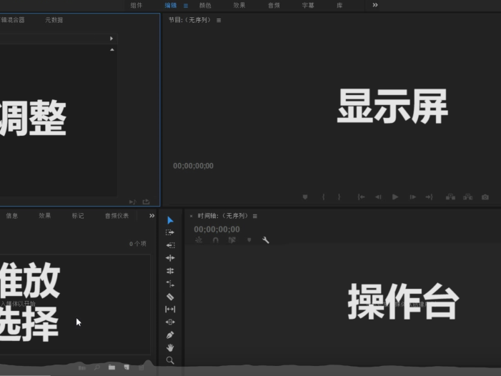Export frame with the camera icon
Screen dimensions: 501x376
pos(485,197)
